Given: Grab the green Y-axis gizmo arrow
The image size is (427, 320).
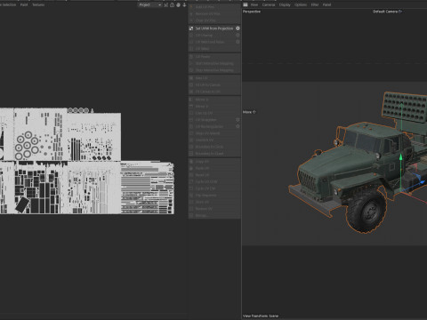Looking at the screenshot, I should pos(401,157).
